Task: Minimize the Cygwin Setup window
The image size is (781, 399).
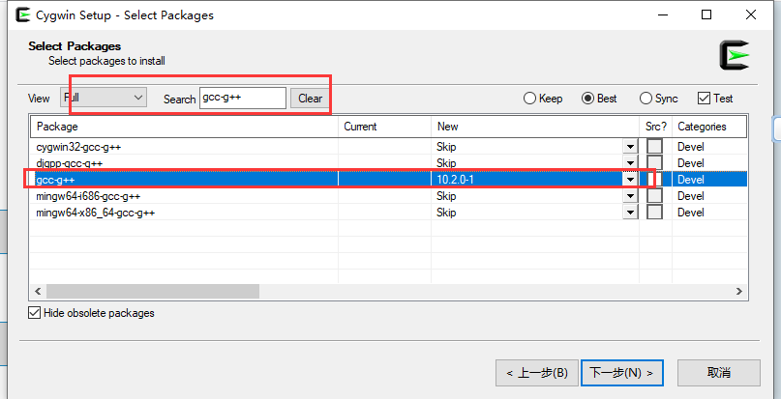Action: click(x=661, y=14)
